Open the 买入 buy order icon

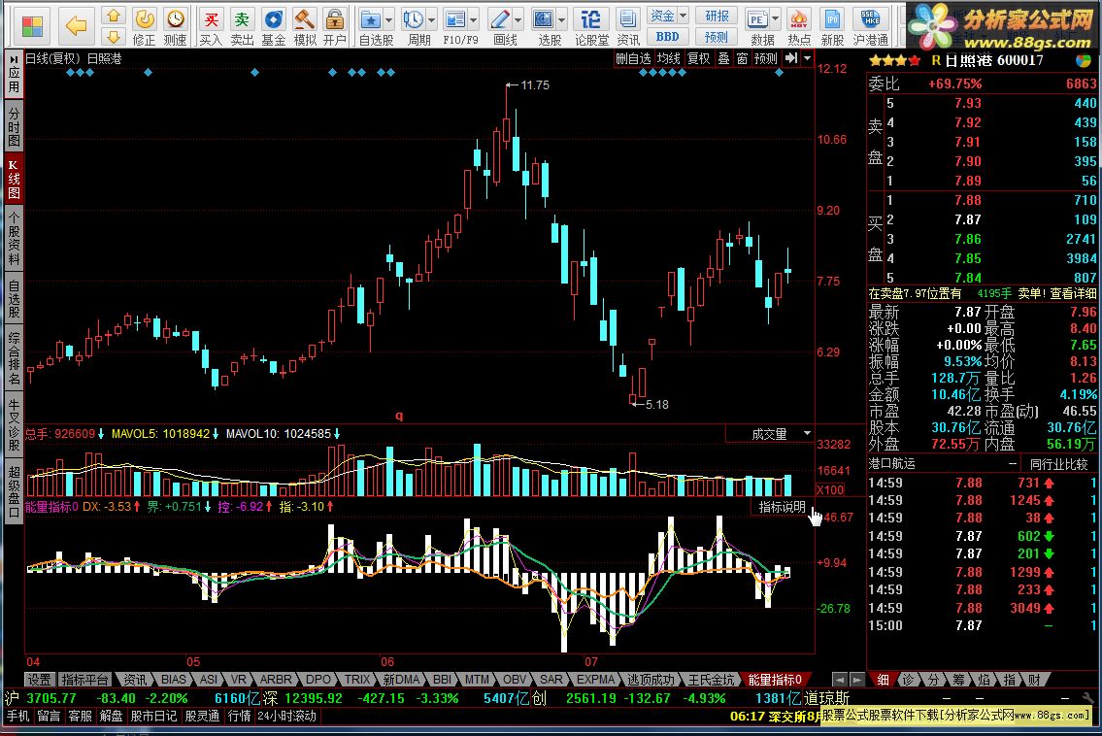point(211,26)
